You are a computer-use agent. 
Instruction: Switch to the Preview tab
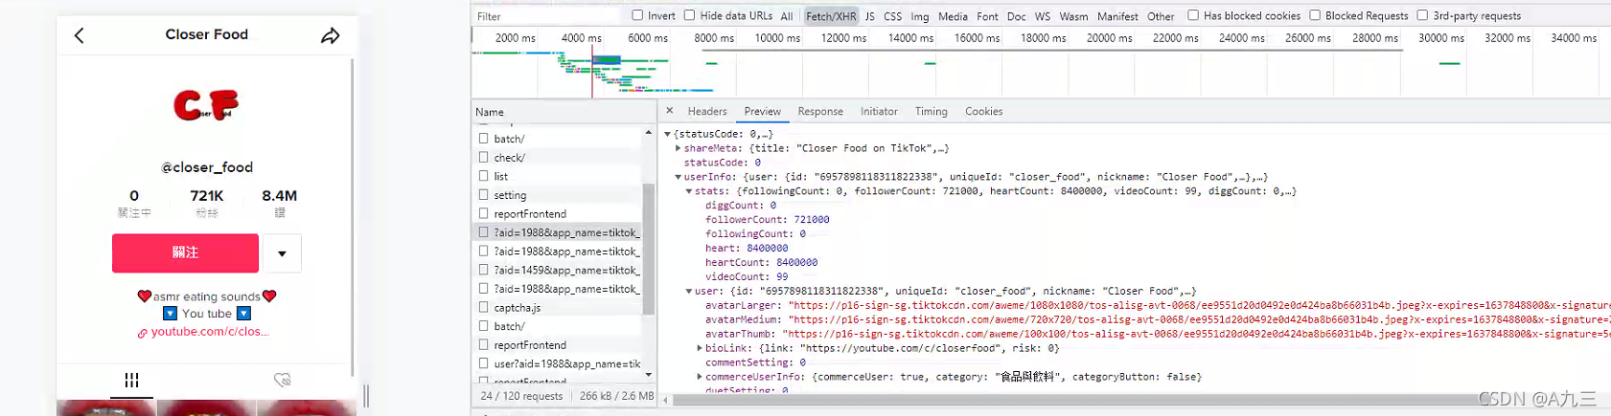[762, 112]
